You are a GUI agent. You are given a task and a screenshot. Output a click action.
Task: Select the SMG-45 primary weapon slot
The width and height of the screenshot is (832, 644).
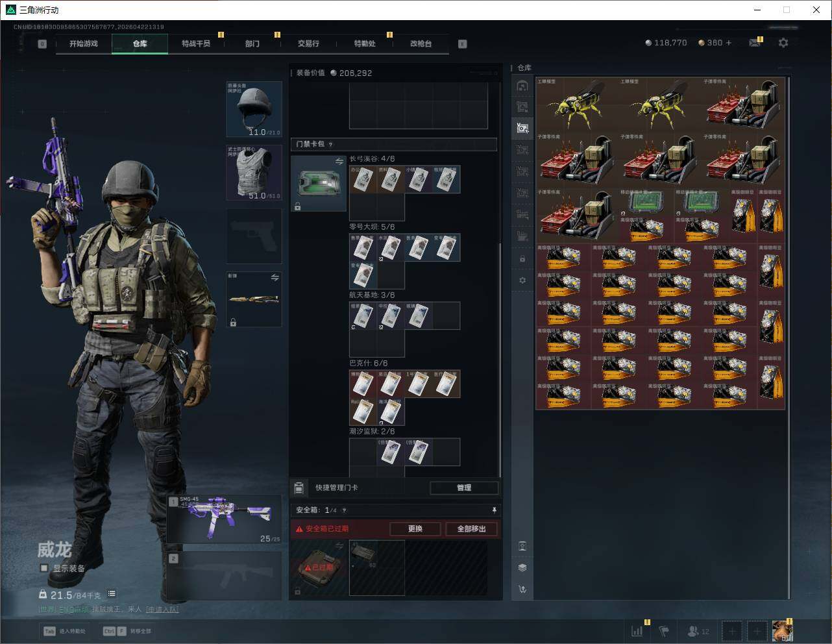click(225, 519)
